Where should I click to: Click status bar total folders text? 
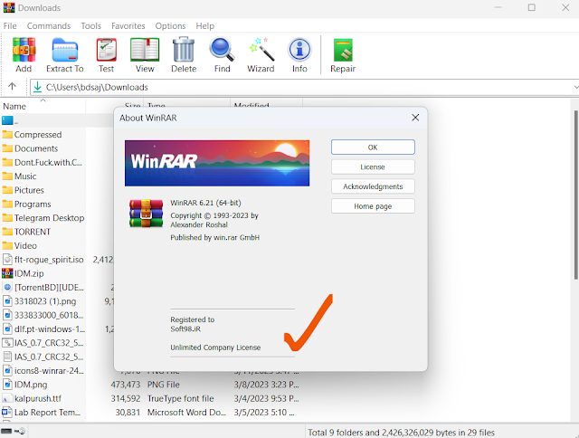click(401, 432)
